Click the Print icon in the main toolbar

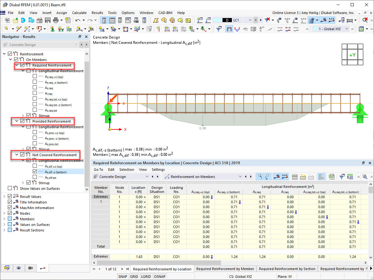tap(56, 20)
